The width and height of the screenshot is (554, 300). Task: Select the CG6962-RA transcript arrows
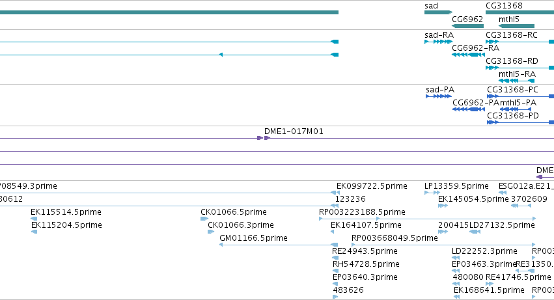point(468,55)
